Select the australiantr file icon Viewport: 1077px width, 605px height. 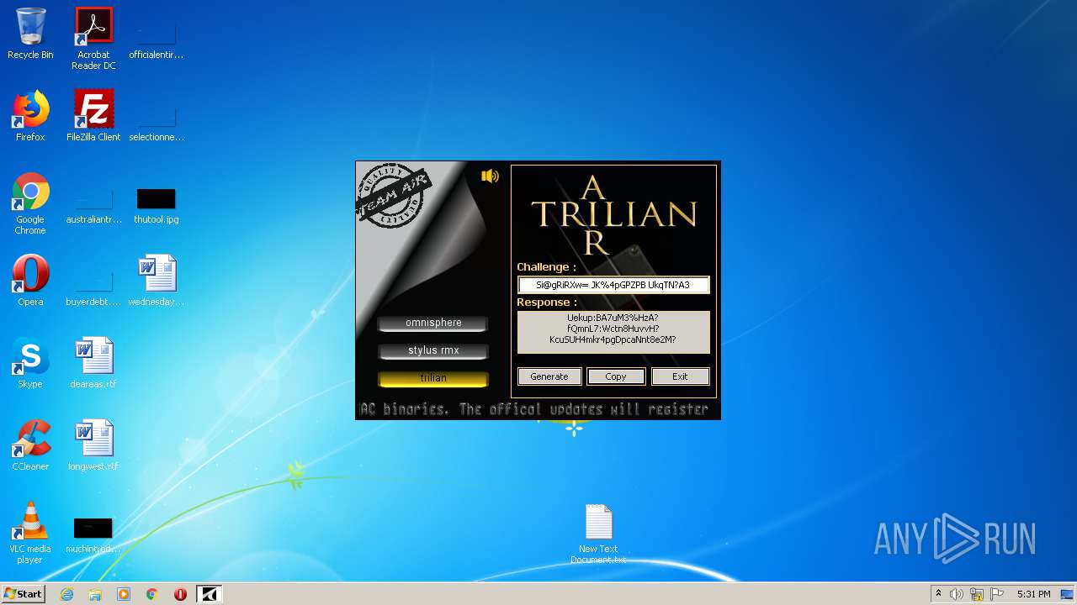[x=93, y=203]
